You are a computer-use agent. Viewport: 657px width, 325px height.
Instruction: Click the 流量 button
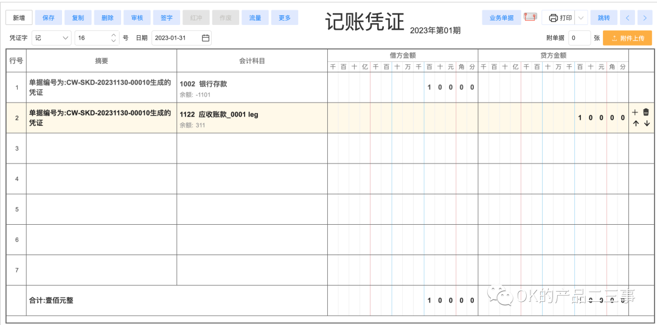(x=255, y=18)
